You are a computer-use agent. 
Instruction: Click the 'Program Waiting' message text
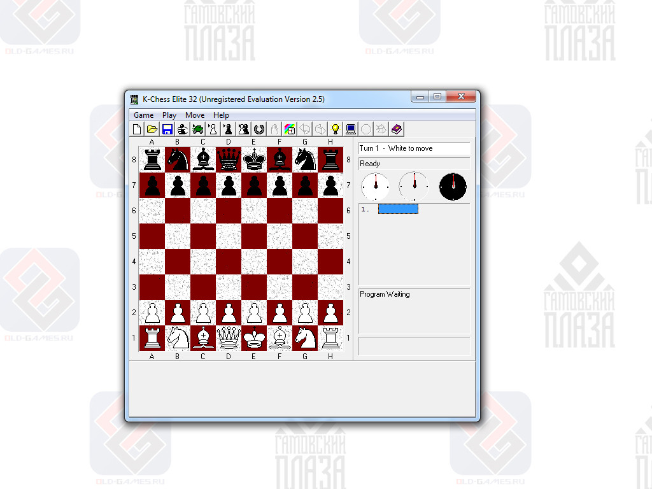(x=385, y=294)
